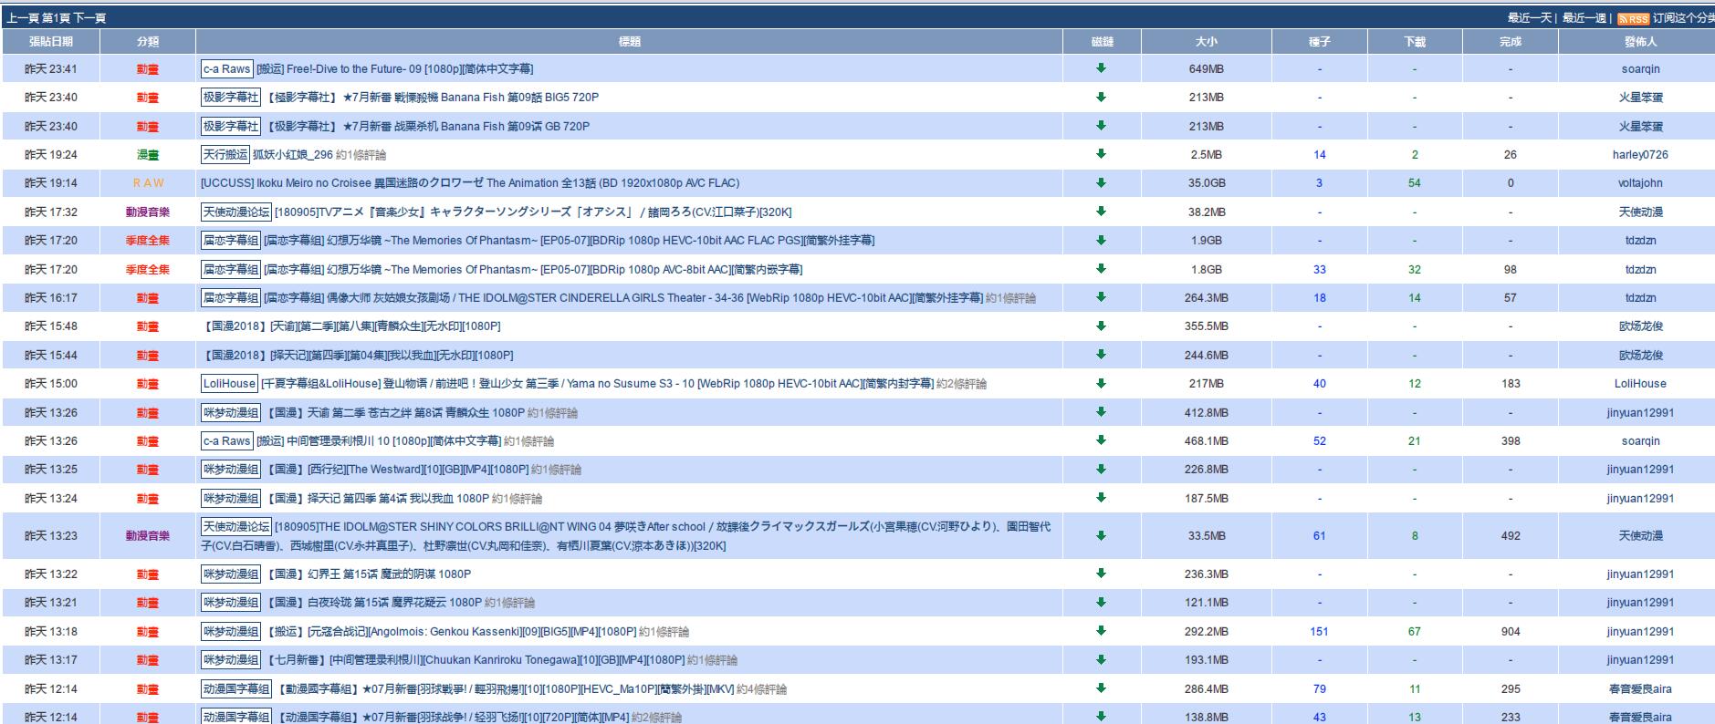Image resolution: width=1715 pixels, height=724 pixels.
Task: Open 天使动漫论坛 tag on 音楽少女 row
Action: coord(236,212)
